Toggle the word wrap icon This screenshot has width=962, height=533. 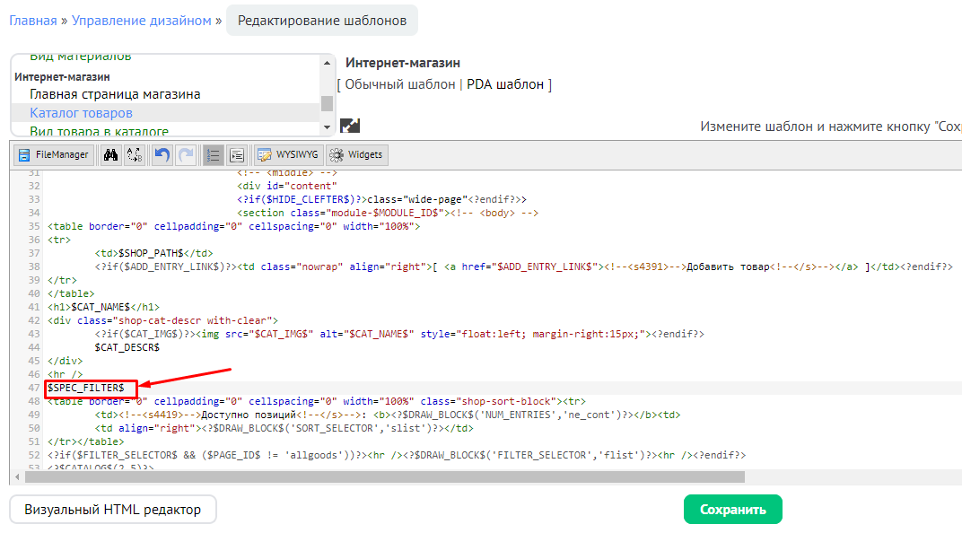pyautogui.click(x=237, y=154)
